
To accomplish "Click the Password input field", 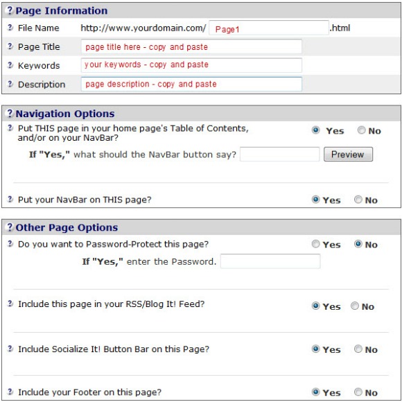I will (x=270, y=261).
